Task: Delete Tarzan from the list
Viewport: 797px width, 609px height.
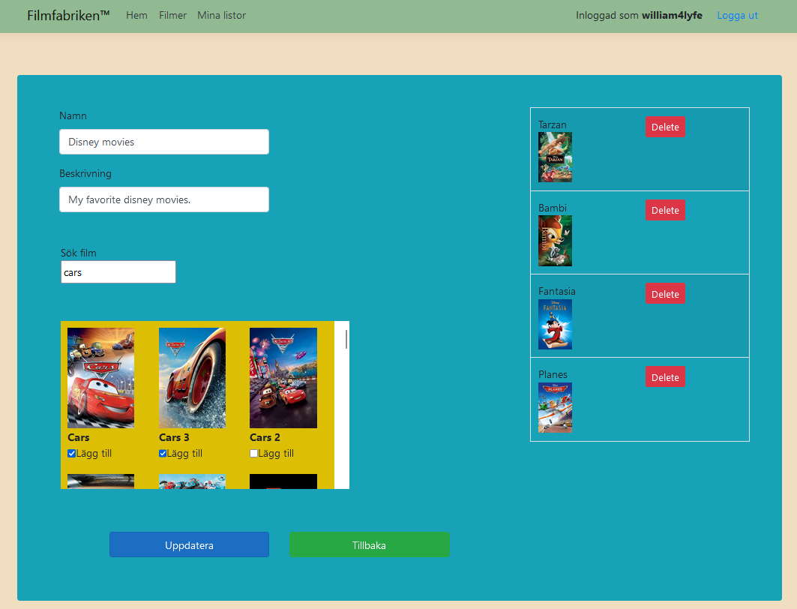Action: [x=665, y=127]
